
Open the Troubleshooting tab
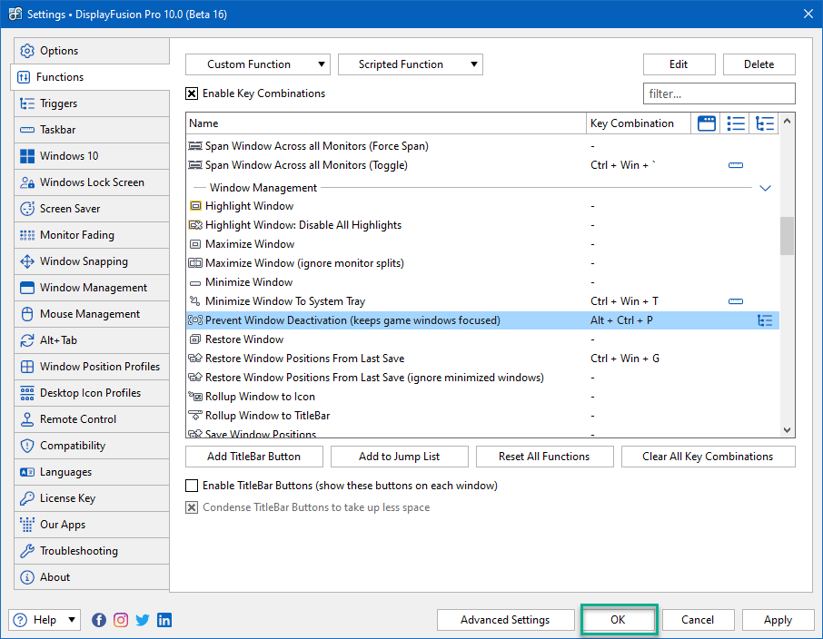[92, 551]
